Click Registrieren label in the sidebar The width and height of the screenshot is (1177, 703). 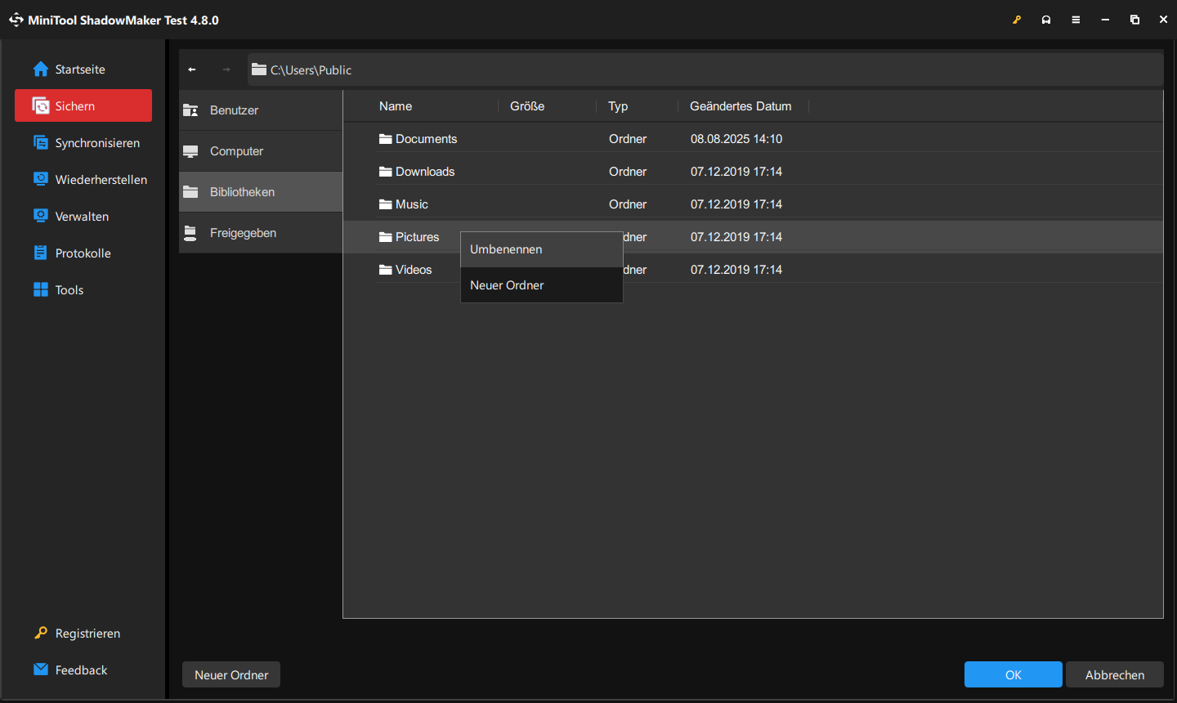coord(87,634)
